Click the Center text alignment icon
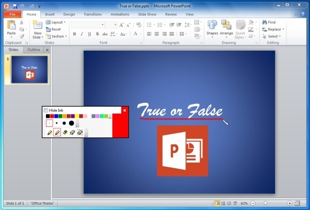 (x=157, y=34)
